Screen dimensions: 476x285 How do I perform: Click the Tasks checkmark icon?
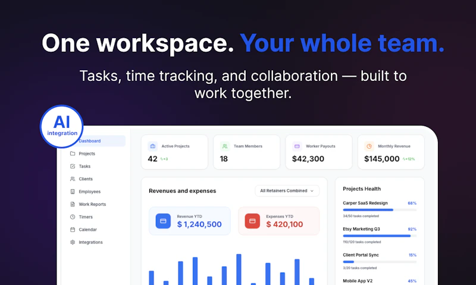click(73, 167)
